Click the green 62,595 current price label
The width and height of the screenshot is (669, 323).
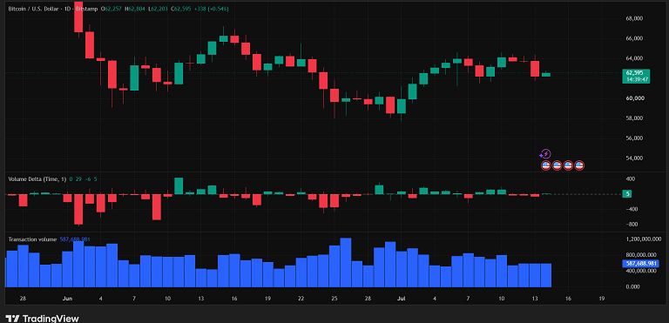point(636,72)
